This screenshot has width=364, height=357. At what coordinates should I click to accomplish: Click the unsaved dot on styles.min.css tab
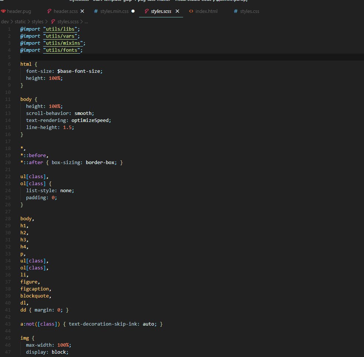[x=133, y=11]
